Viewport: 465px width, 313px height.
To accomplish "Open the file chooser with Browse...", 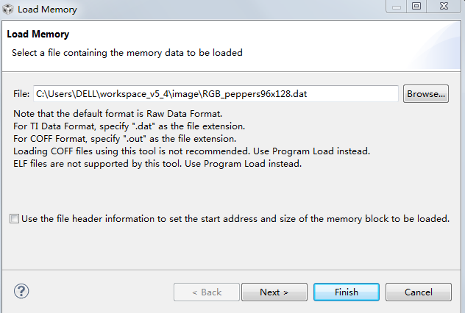I will [x=426, y=94].
